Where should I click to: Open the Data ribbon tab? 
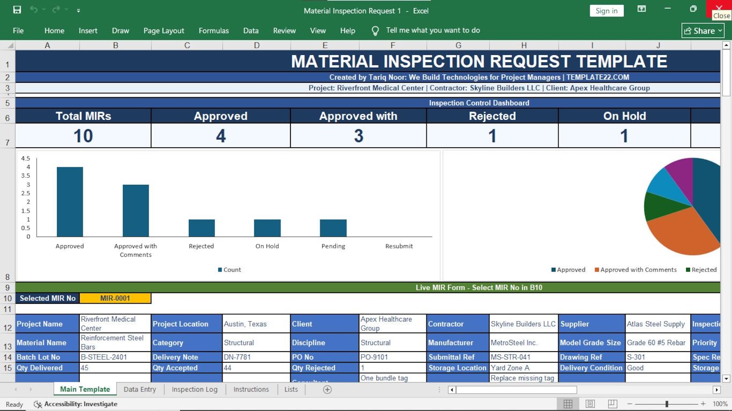click(x=251, y=31)
